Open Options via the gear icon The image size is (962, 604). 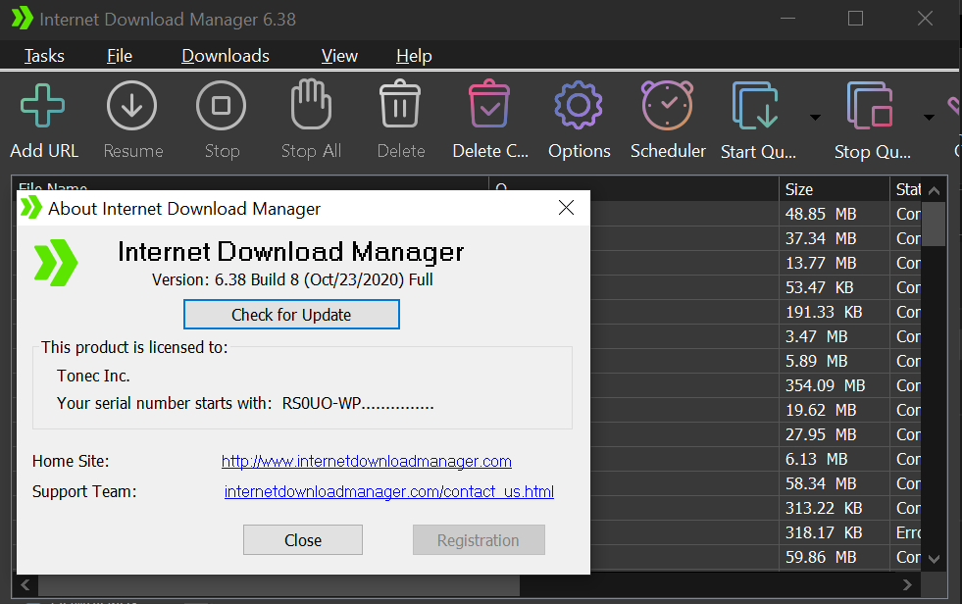pos(579,106)
